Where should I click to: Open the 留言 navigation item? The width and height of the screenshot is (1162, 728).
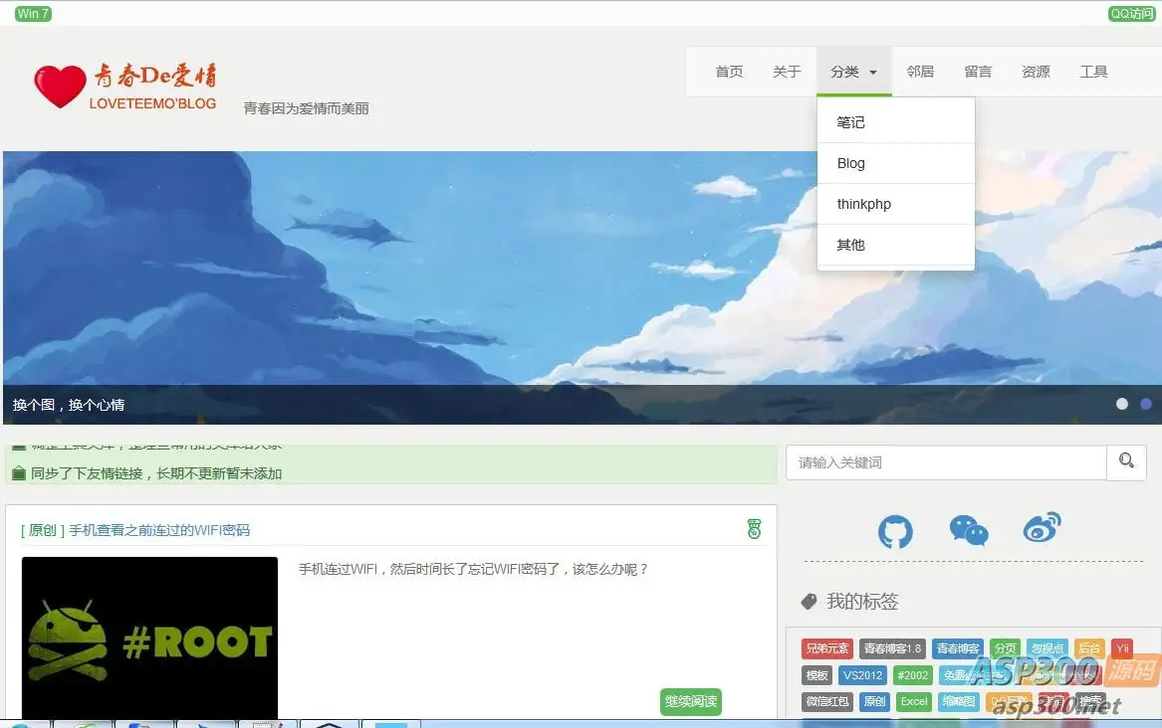click(978, 72)
